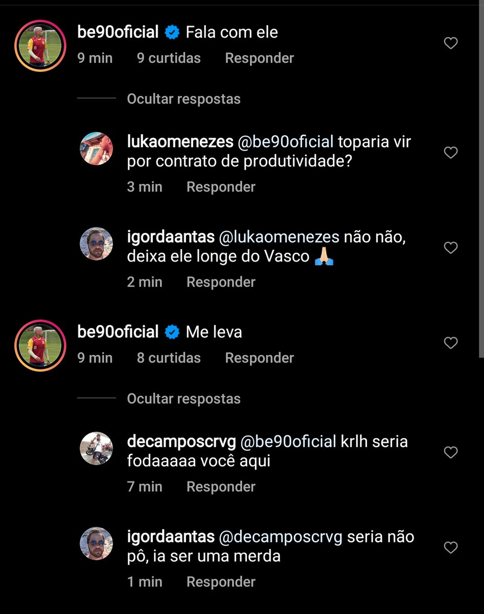Tap heart on decamposcrvg's comment
This screenshot has height=614, width=484.
(x=450, y=452)
